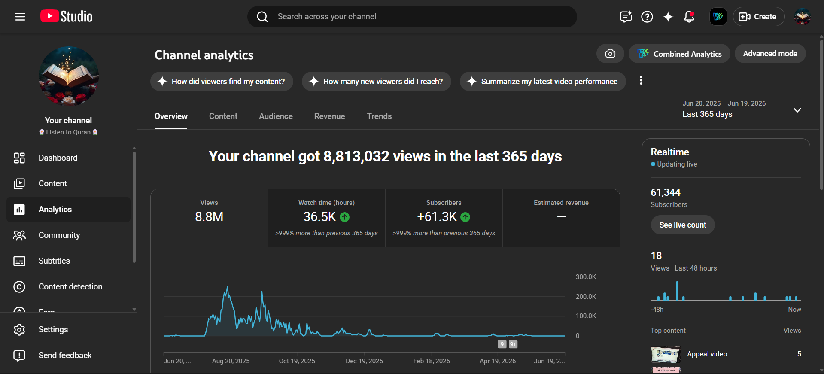Click the Settings gear icon

tap(19, 330)
